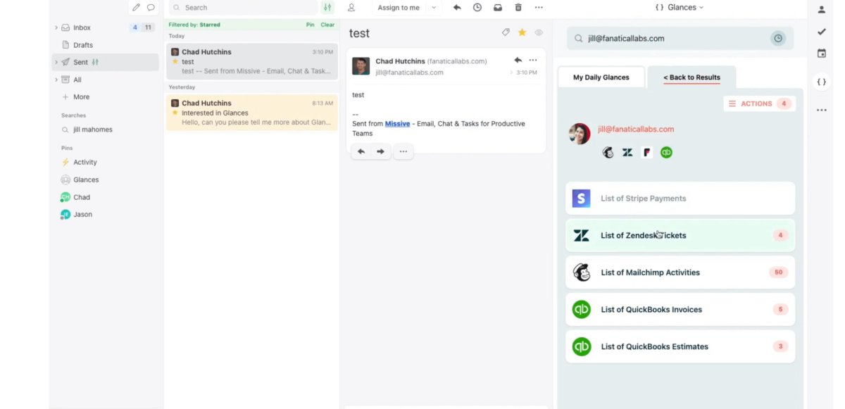
Task: Clear the Starred filter
Action: pos(327,25)
